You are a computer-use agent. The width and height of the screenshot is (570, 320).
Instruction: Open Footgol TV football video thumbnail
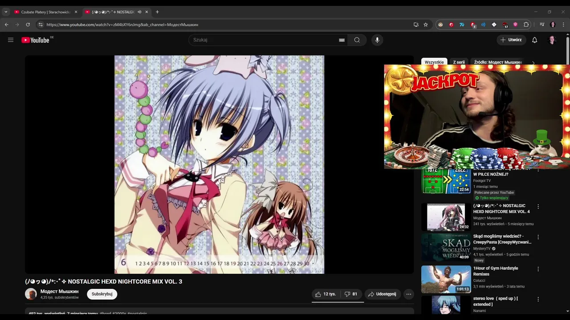[x=446, y=181]
